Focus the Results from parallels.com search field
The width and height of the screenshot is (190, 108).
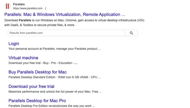(x=66, y=33)
